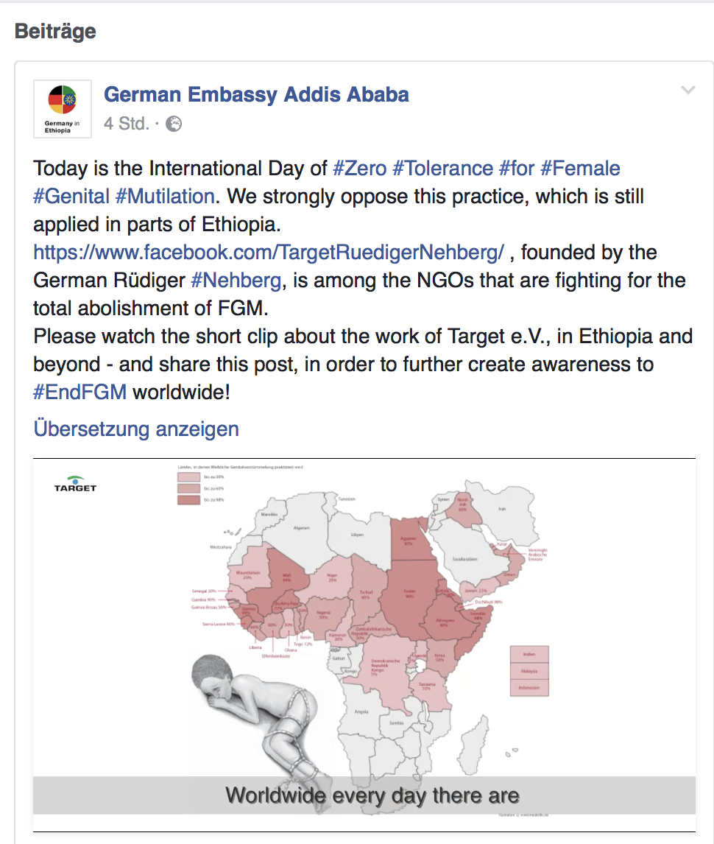714x844 pixels.
Task: Open German Embassy Addis Ababa page name
Action: click(x=256, y=94)
